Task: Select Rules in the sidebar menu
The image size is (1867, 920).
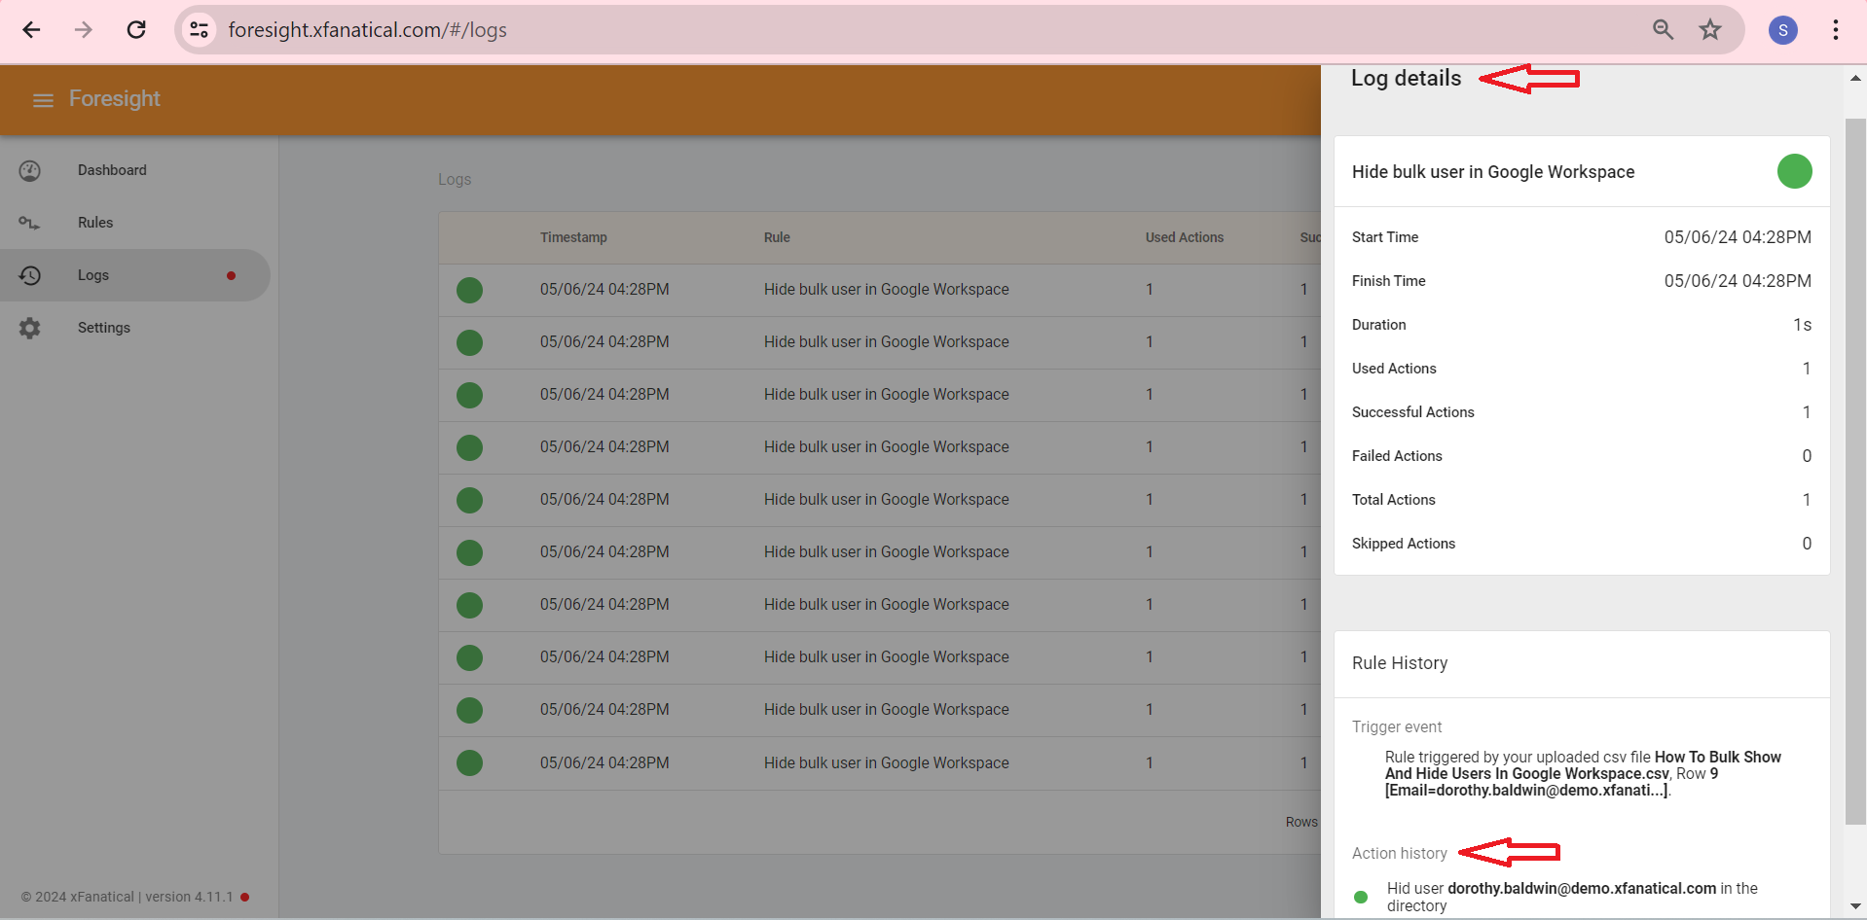Action: tap(94, 222)
